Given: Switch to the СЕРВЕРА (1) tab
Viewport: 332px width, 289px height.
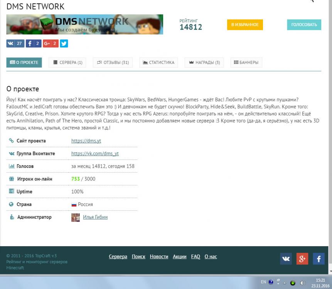Looking at the screenshot, I should pyautogui.click(x=67, y=62).
